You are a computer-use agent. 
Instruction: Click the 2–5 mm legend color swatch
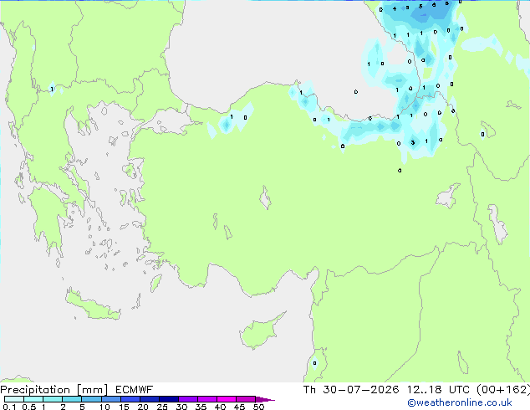[x=72, y=399]
